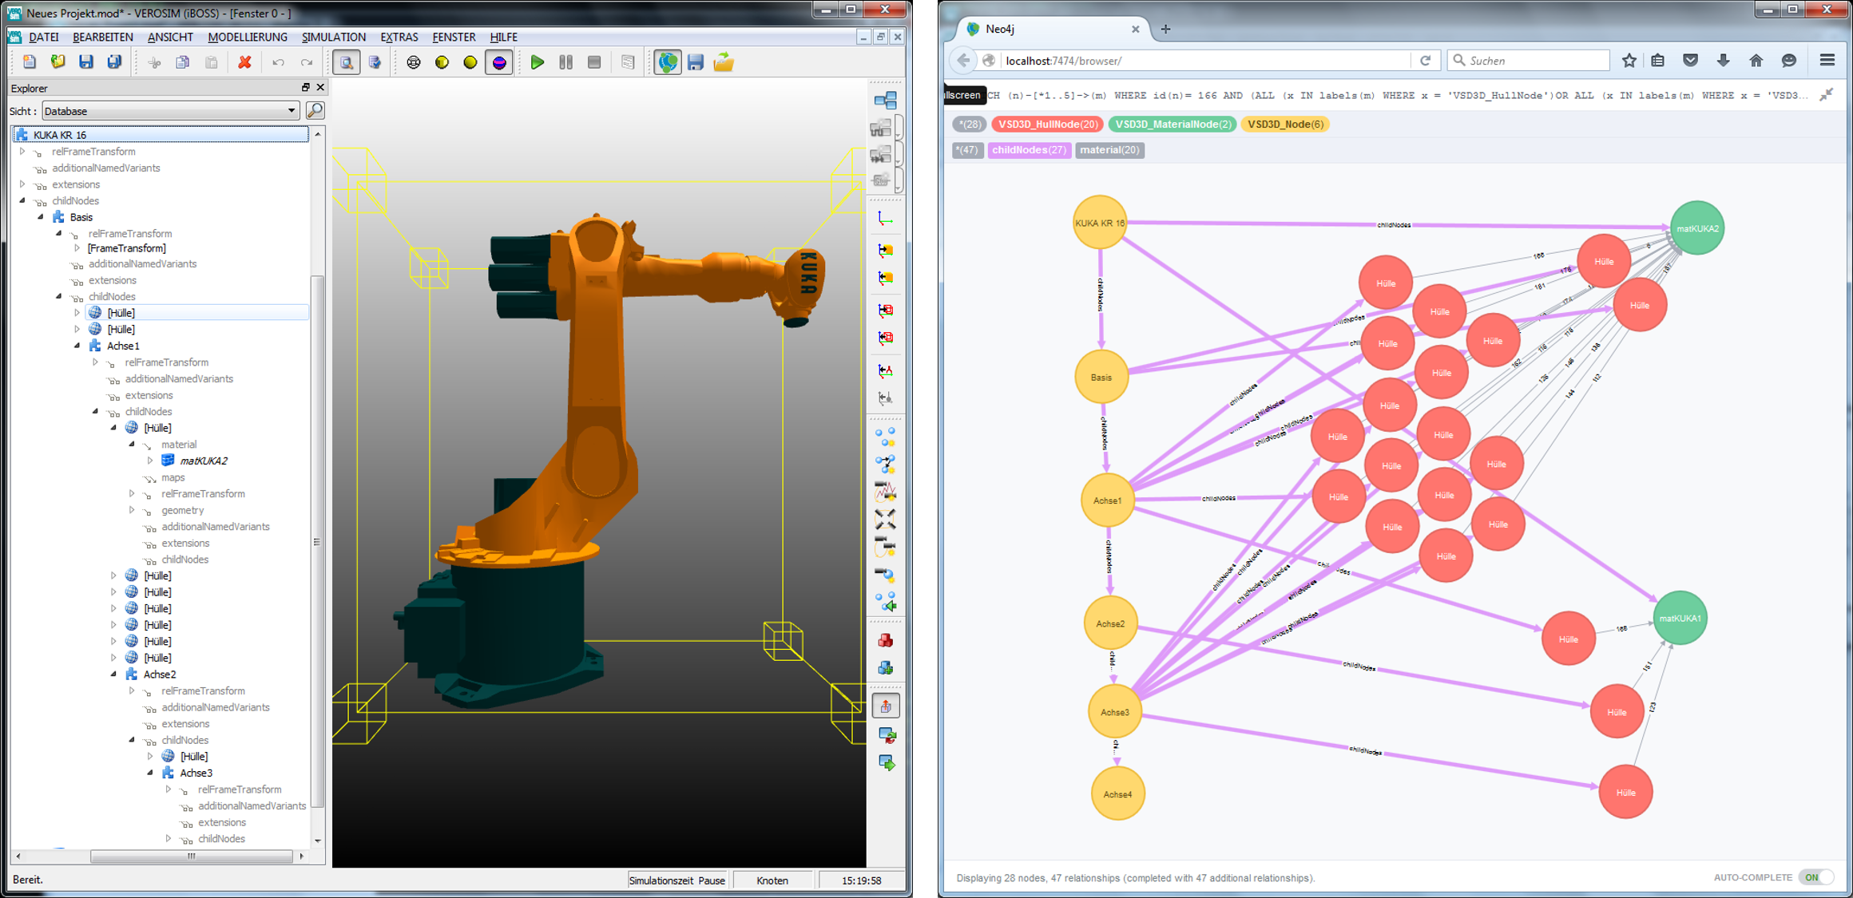Click the new document toolbar icon
The height and width of the screenshot is (898, 1853).
tap(30, 62)
